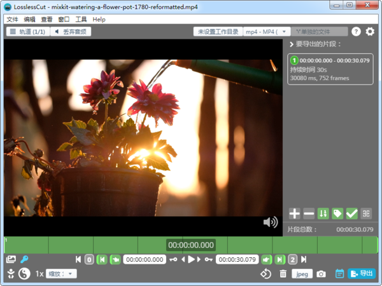Mute audio with speaker icon on video

tap(271, 222)
